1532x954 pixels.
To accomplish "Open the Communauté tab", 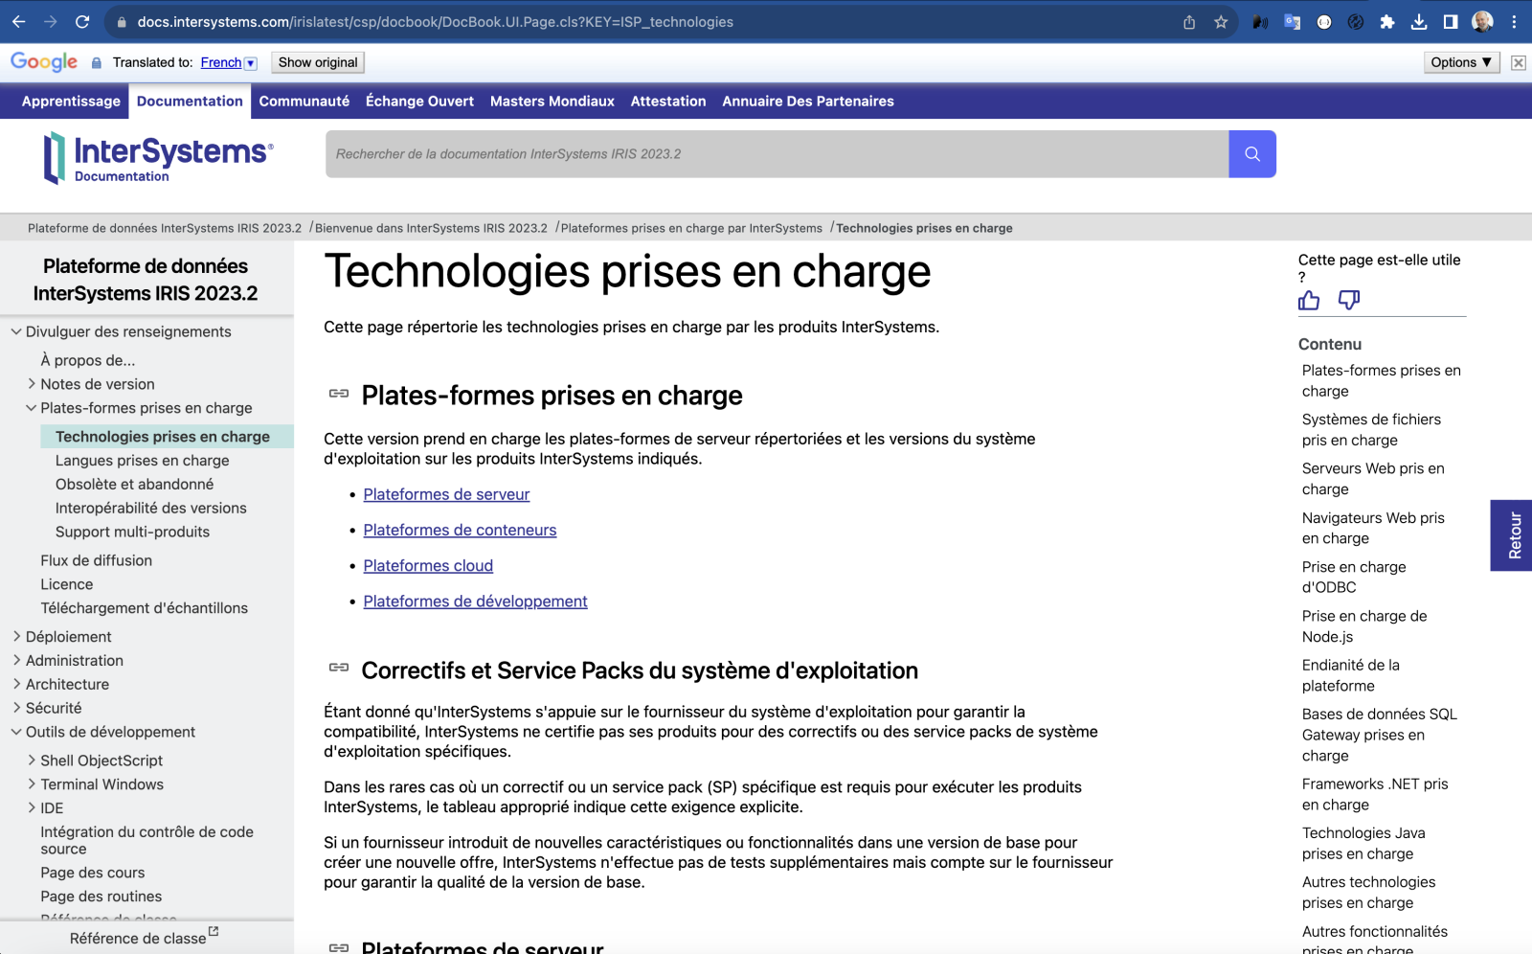I will coord(304,102).
